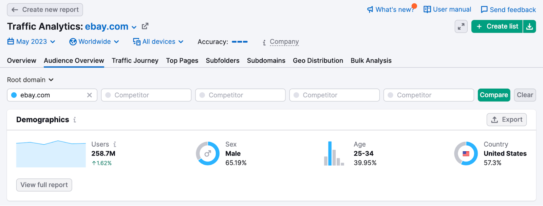The height and width of the screenshot is (206, 543).
Task: Open the Traffic Journey tab
Action: tap(135, 60)
